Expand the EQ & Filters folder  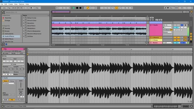tap(24, 26)
